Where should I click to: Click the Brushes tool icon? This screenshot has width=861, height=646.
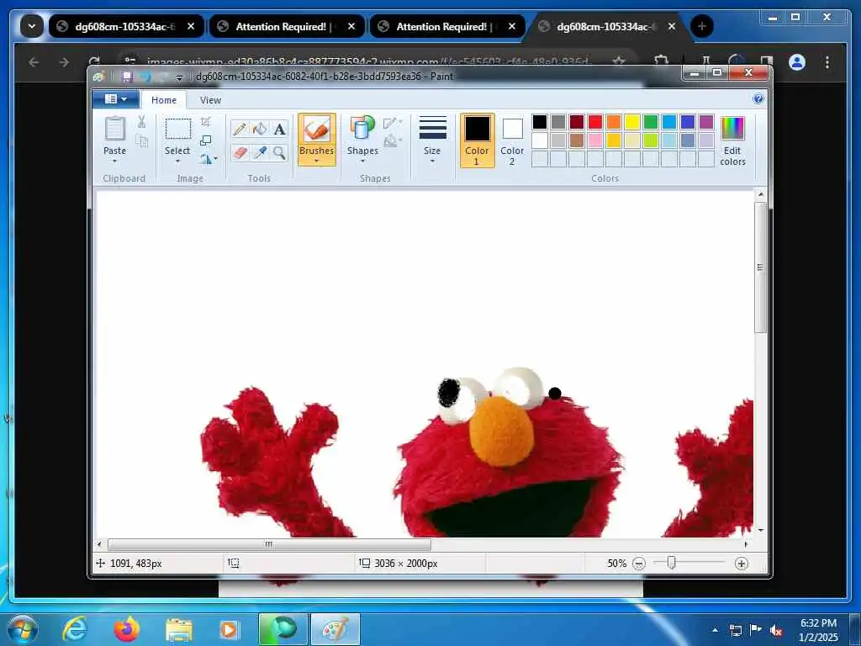[x=317, y=130]
